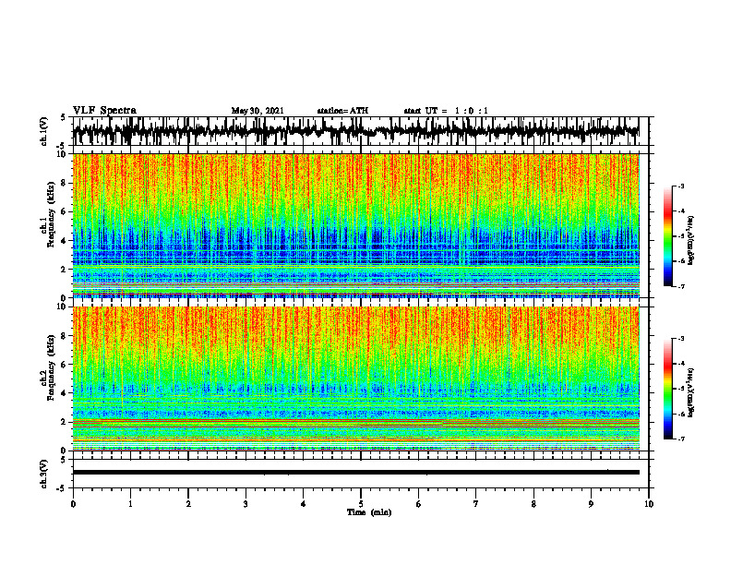
Task: Click the "-5" tick on ch.3(V) axis
Action: 62,488
